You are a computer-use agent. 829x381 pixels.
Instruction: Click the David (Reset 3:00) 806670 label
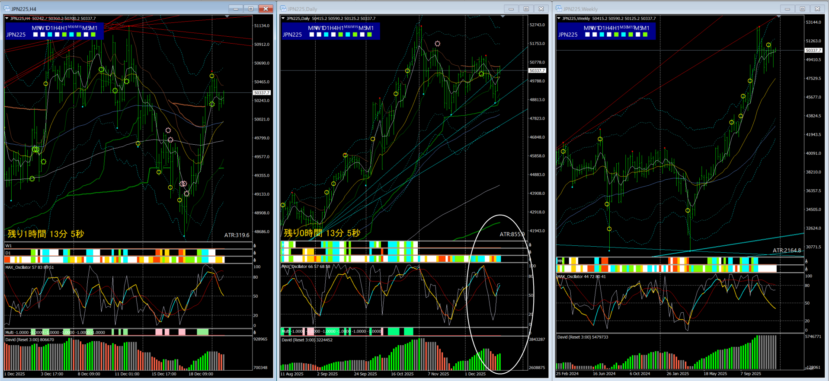[30, 340]
